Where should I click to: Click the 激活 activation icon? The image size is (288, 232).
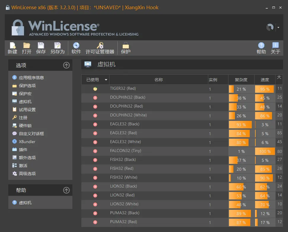[x=15, y=165]
